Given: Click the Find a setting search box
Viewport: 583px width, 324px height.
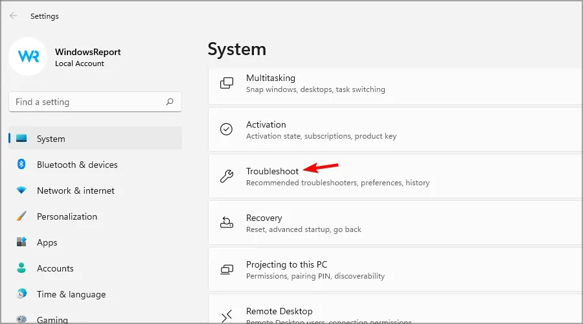Looking at the screenshot, I should click(87, 102).
